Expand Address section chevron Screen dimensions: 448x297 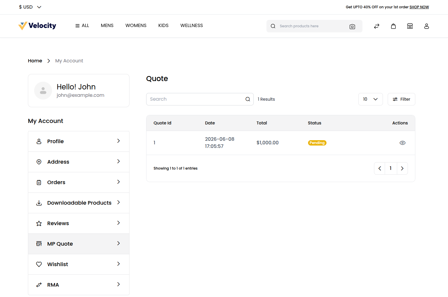point(119,161)
